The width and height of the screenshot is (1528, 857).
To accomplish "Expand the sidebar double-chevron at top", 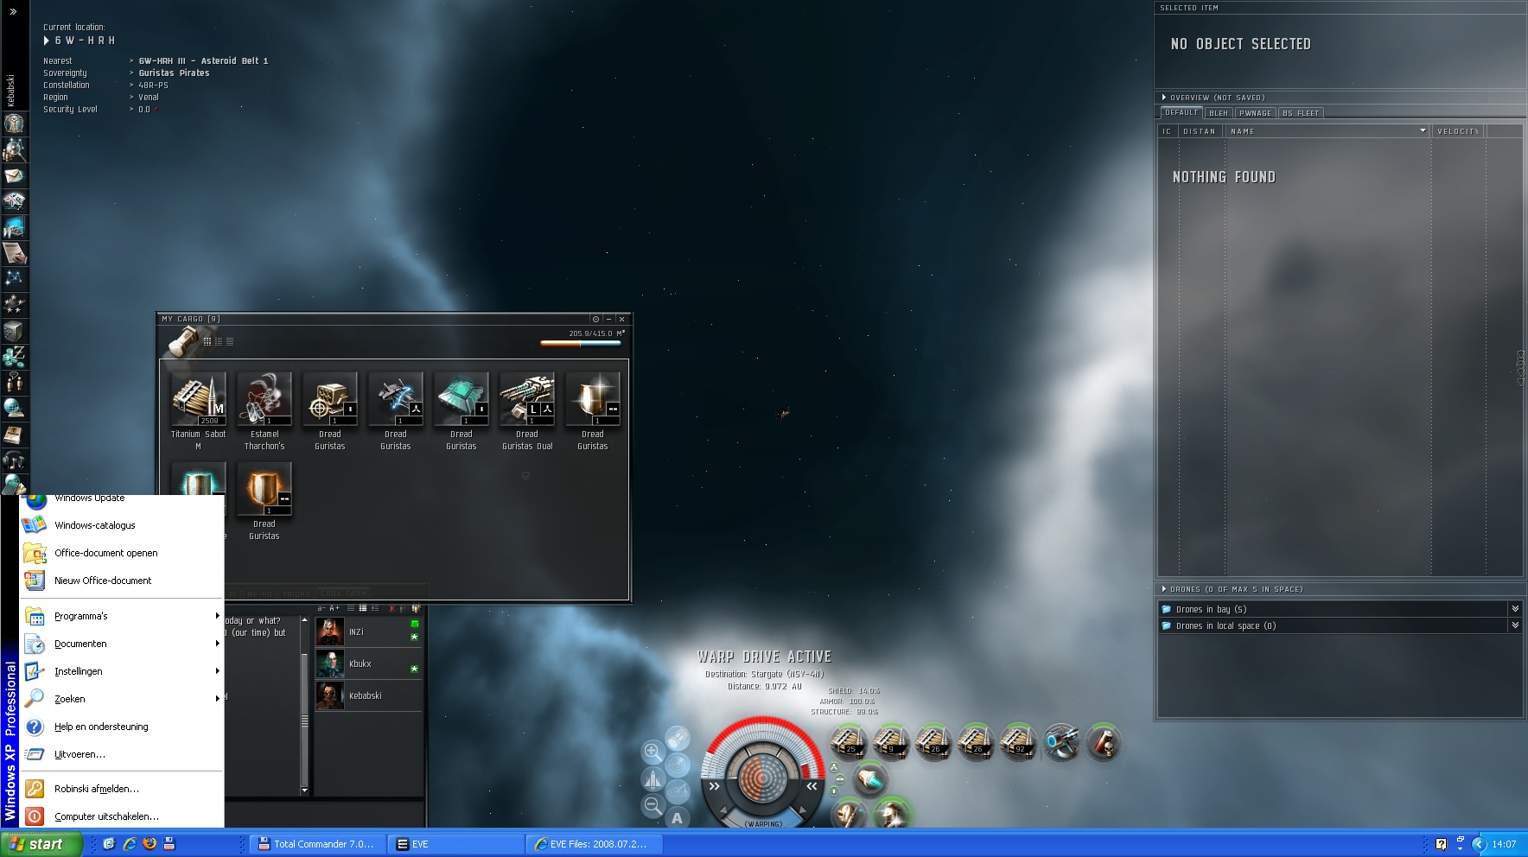I will coord(13,12).
